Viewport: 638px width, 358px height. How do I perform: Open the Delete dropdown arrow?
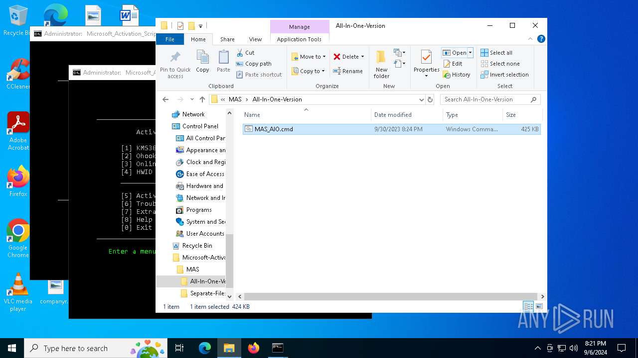[x=362, y=57]
